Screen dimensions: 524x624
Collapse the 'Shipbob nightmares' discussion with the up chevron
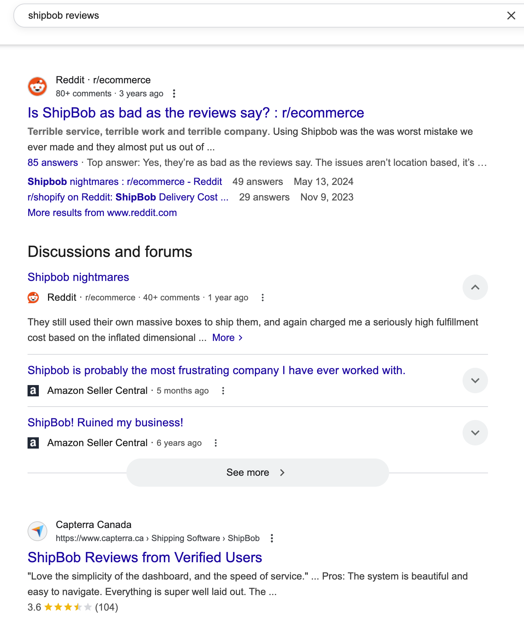pyautogui.click(x=475, y=287)
